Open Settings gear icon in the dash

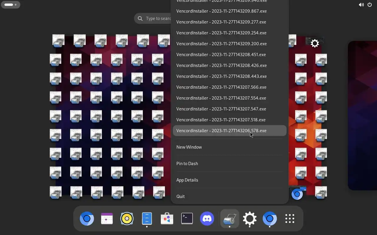pyautogui.click(x=250, y=219)
